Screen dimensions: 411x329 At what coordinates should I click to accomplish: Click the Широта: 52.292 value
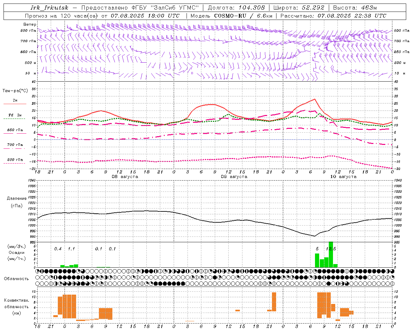[299, 8]
